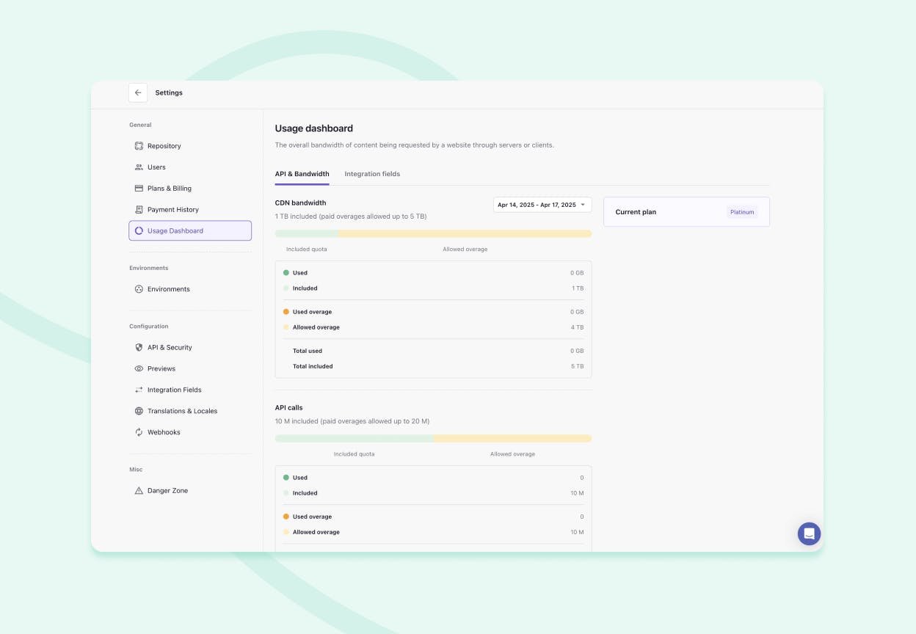This screenshot has width=916, height=634.
Task: Open Environments using its globe icon
Action: pos(139,288)
